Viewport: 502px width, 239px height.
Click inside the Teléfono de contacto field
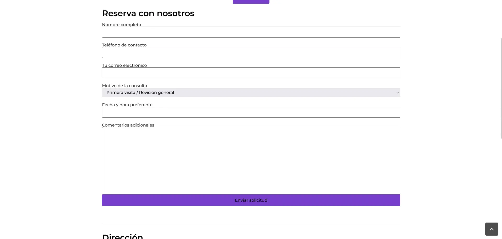click(251, 52)
